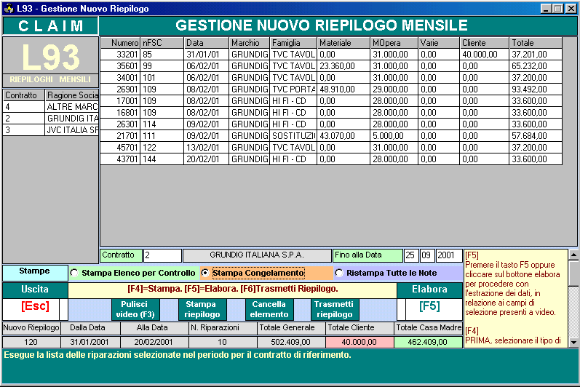Click Materiale cell 48.910,00
Screen dimensions: 580x387
(x=343, y=89)
